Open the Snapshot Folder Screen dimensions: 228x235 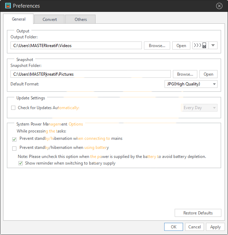click(x=208, y=74)
